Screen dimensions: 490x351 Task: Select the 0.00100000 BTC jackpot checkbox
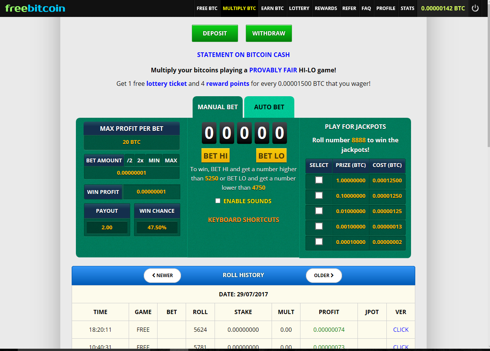click(x=319, y=226)
